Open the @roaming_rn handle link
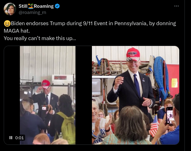This screenshot has height=151, width=191. [32, 12]
